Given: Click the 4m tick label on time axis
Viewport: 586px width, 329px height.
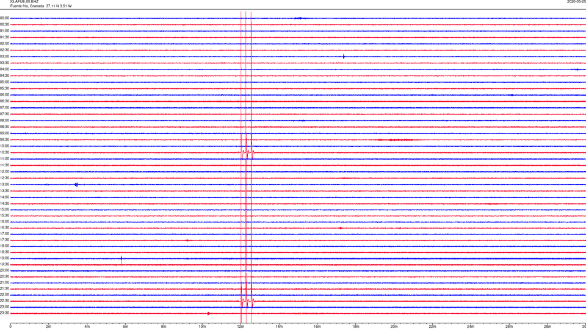Looking at the screenshot, I should click(x=87, y=327).
